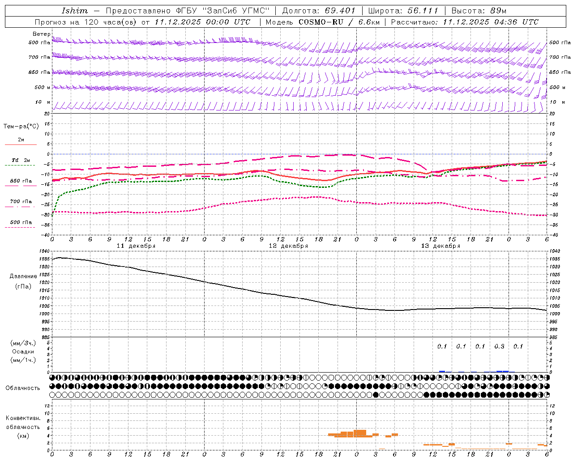Screen dimensions: 573x458
Task: Click "Прогноз на 120 часа(ов)" forecast text
Action: coord(86,22)
